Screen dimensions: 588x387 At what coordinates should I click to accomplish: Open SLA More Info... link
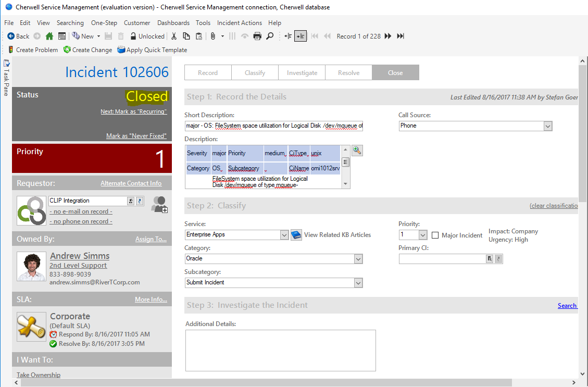coord(151,299)
